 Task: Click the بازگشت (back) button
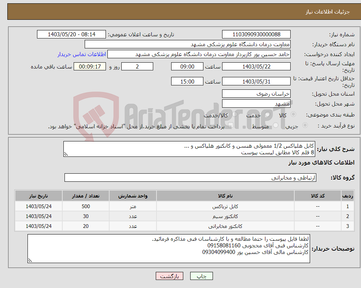click(169, 276)
